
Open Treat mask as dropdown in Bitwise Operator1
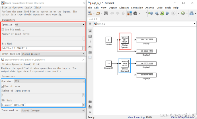point(52,110)
